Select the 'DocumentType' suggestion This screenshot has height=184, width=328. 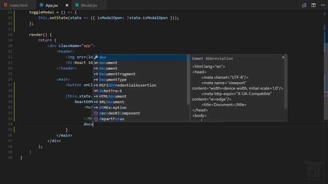pyautogui.click(x=140, y=80)
